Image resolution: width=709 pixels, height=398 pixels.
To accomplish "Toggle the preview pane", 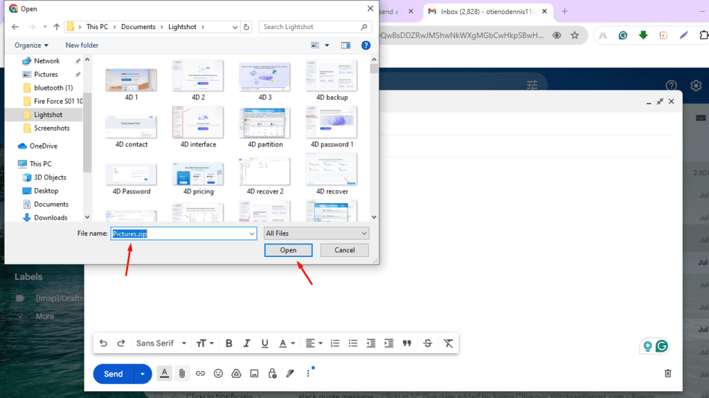I will tap(345, 45).
